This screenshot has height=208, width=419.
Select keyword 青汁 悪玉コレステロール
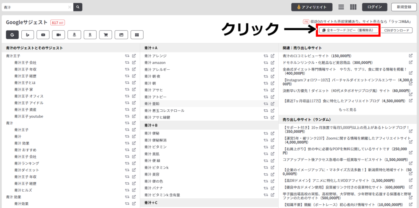pos(164,111)
